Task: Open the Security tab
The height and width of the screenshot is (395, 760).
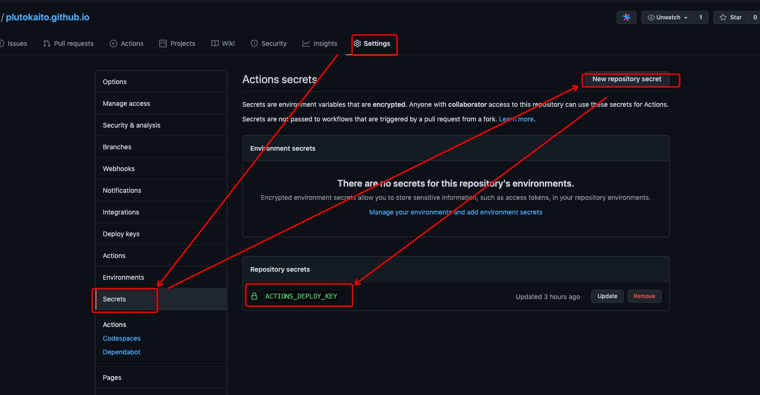Action: click(268, 43)
